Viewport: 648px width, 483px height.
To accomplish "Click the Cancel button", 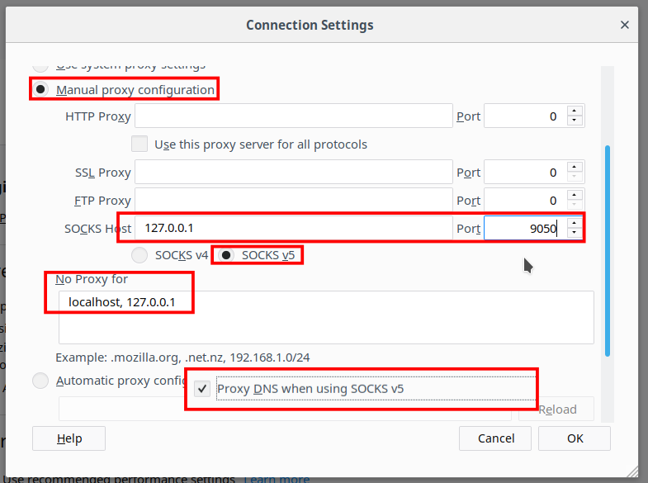I will pos(495,438).
